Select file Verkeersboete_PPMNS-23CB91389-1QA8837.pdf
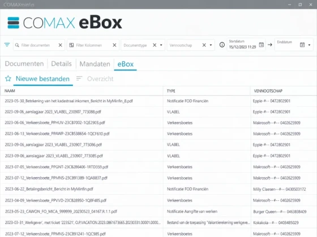This screenshot has width=317, height=237. (x=56, y=178)
